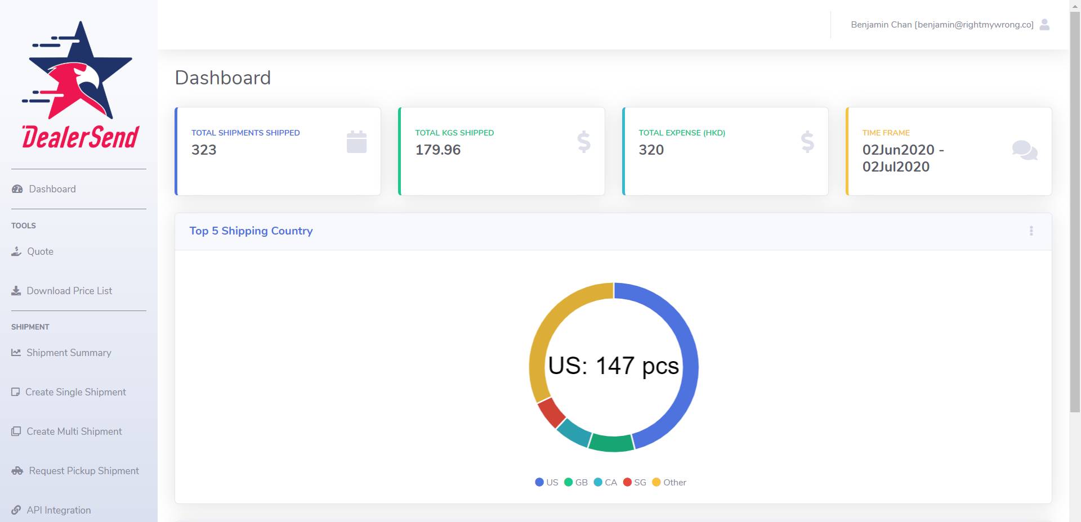The width and height of the screenshot is (1081, 522).
Task: Click the calendar icon on shipments card
Action: point(356,142)
